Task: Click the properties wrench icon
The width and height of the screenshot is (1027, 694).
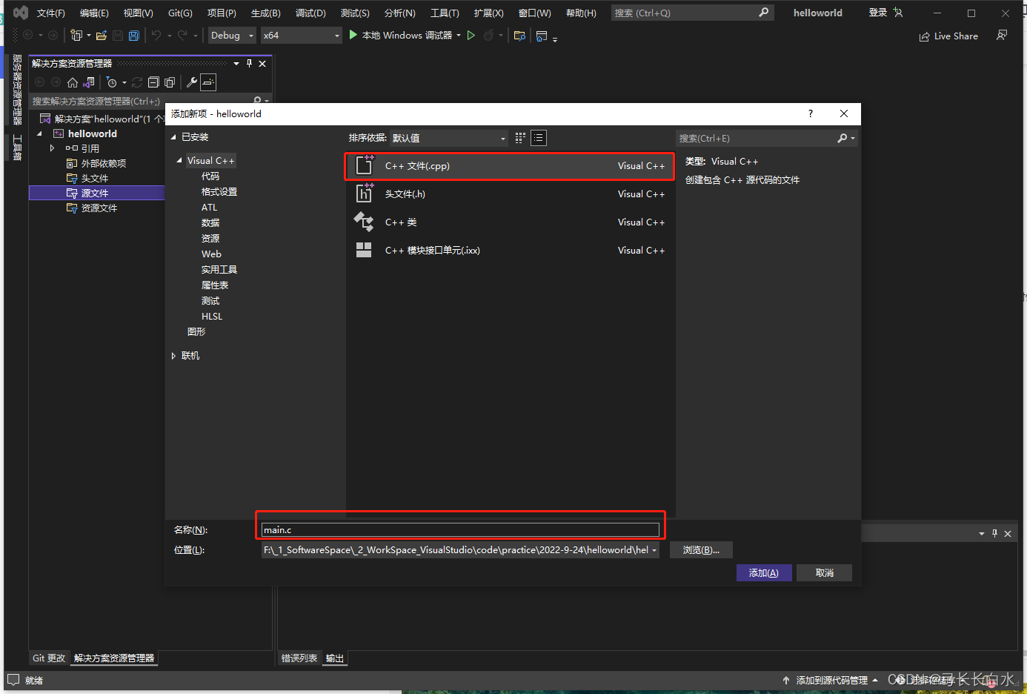Action: 192,82
